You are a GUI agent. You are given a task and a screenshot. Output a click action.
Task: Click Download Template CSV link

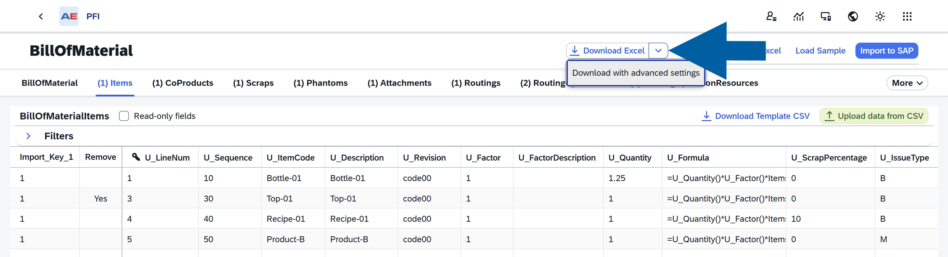(x=756, y=116)
